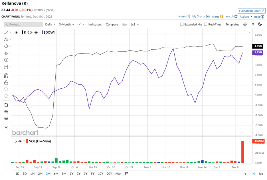
Task: Click the Watch link
Action: tap(230, 16)
